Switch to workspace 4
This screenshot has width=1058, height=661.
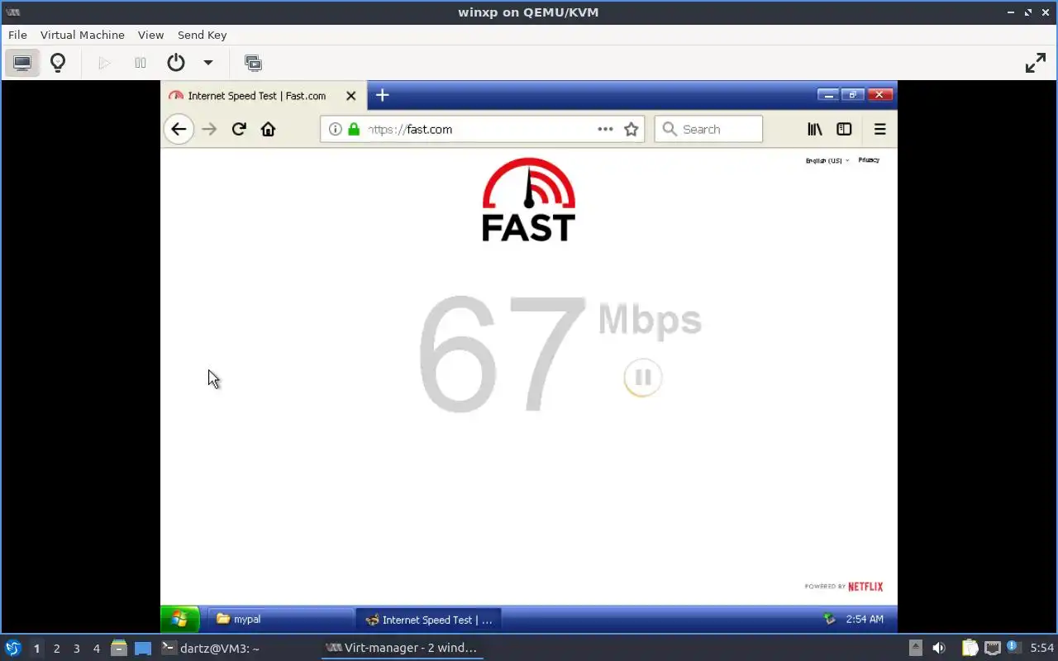96,649
